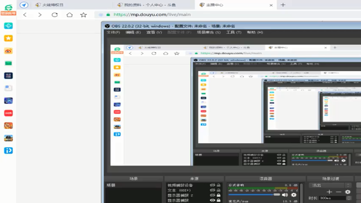This screenshot has width=361, height=203.
Task: Open the 编辑(E) menu in OBS
Action: [x=133, y=33]
